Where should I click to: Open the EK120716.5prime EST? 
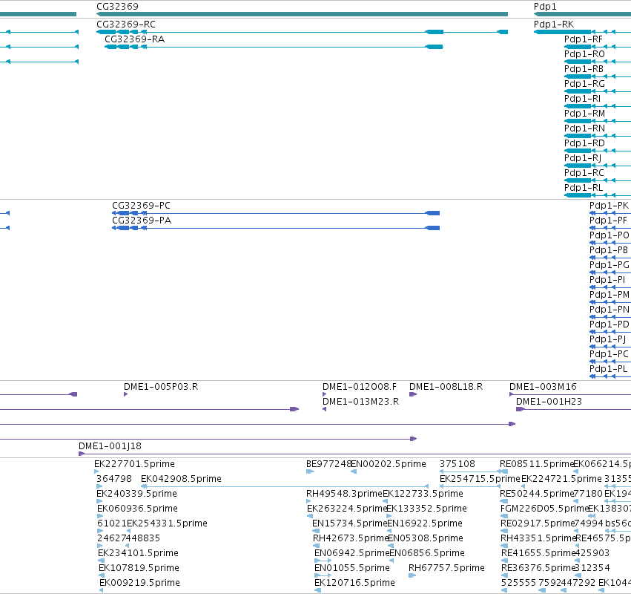(x=355, y=583)
